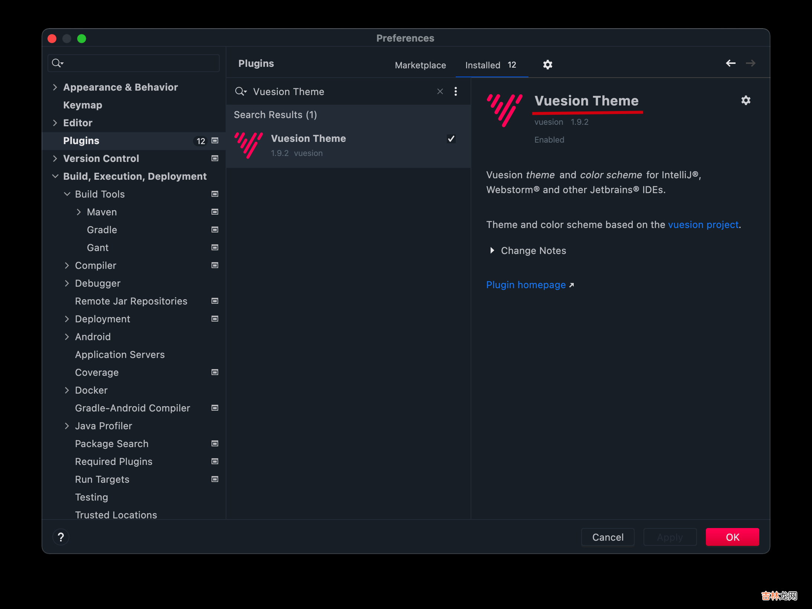This screenshot has height=609, width=812.
Task: Click the navigate back arrow icon
Action: coord(731,64)
